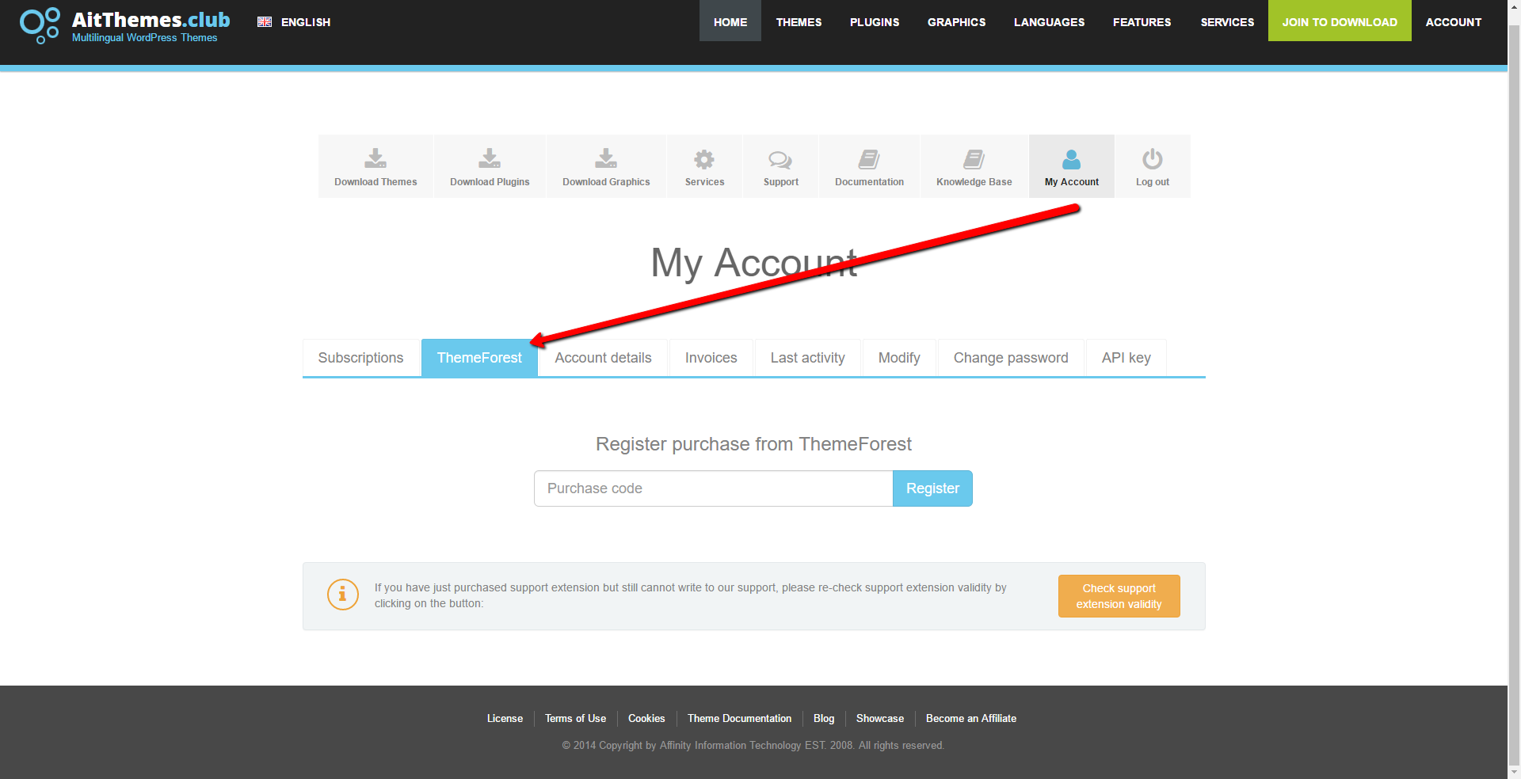Click the Download Themes icon

point(375,158)
